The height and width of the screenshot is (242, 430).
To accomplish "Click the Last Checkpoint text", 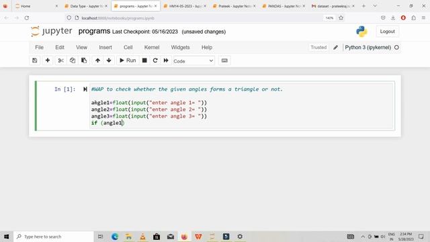I will pyautogui.click(x=145, y=32).
